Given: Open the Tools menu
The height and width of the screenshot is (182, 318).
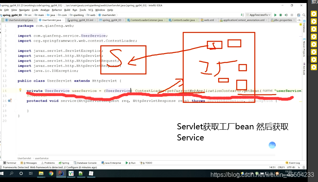Looking at the screenshot, I should point(83,10).
